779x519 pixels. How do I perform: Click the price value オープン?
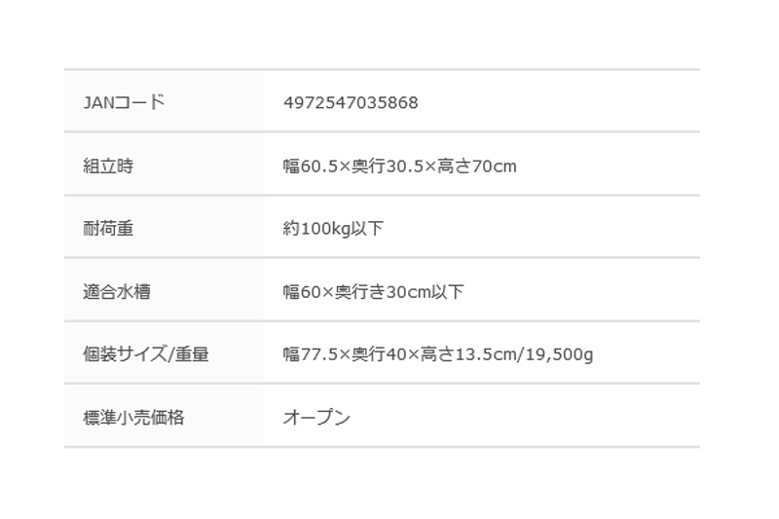click(x=317, y=417)
